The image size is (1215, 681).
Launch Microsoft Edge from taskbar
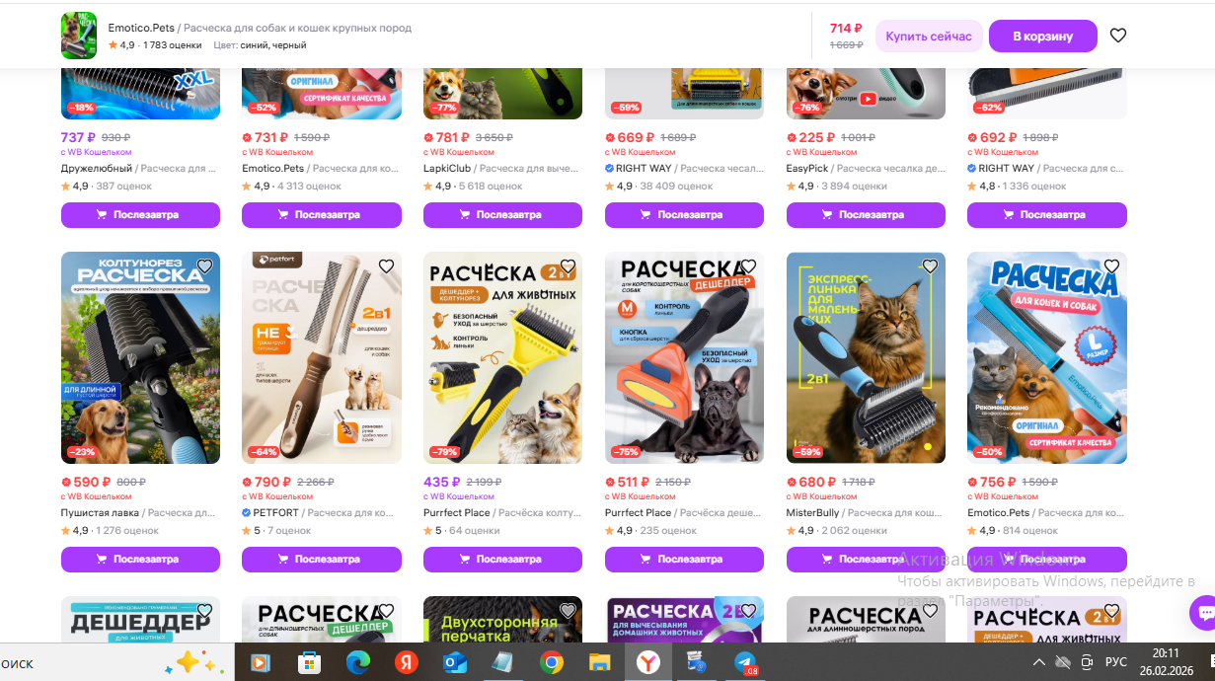(x=358, y=662)
